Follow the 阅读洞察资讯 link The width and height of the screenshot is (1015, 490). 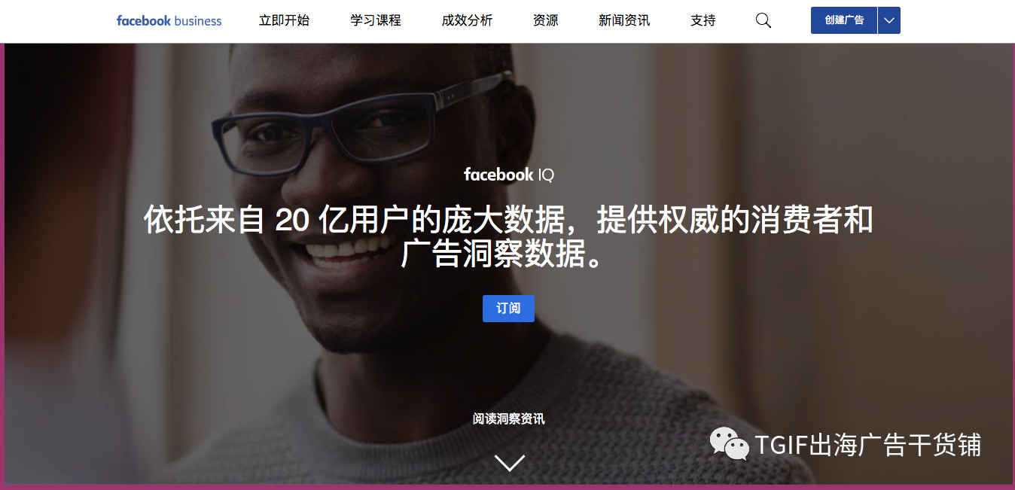click(509, 418)
